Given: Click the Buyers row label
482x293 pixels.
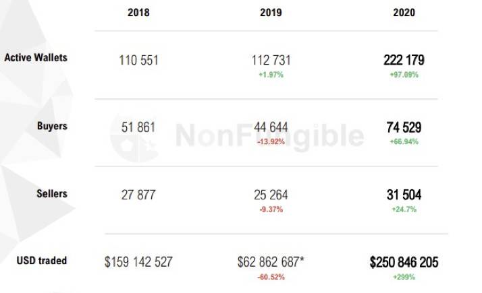Looking at the screenshot, I should [x=51, y=126].
